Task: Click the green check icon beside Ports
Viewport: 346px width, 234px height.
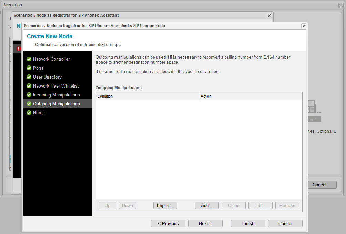Action: coord(29,68)
